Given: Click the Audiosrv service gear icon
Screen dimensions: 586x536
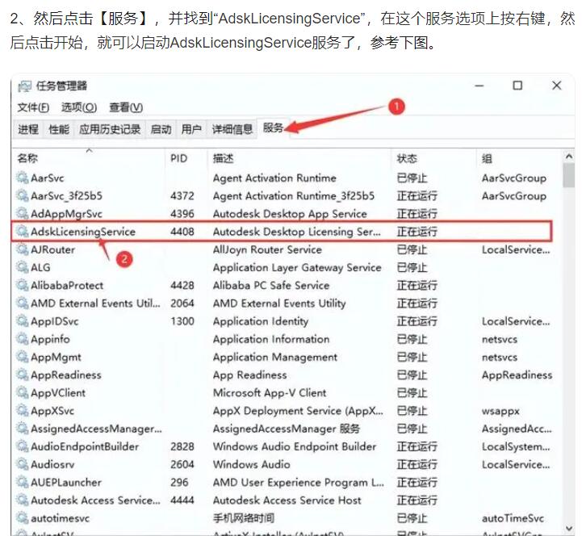Looking at the screenshot, I should tap(23, 464).
